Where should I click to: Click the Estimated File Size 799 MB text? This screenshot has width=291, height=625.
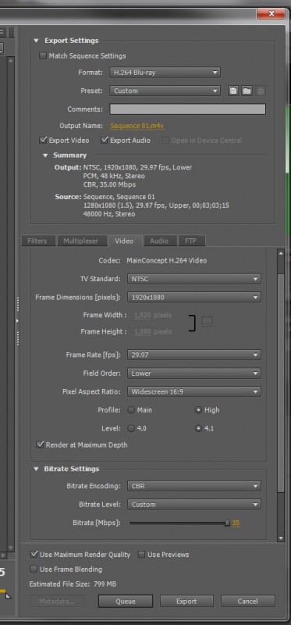[x=73, y=584]
